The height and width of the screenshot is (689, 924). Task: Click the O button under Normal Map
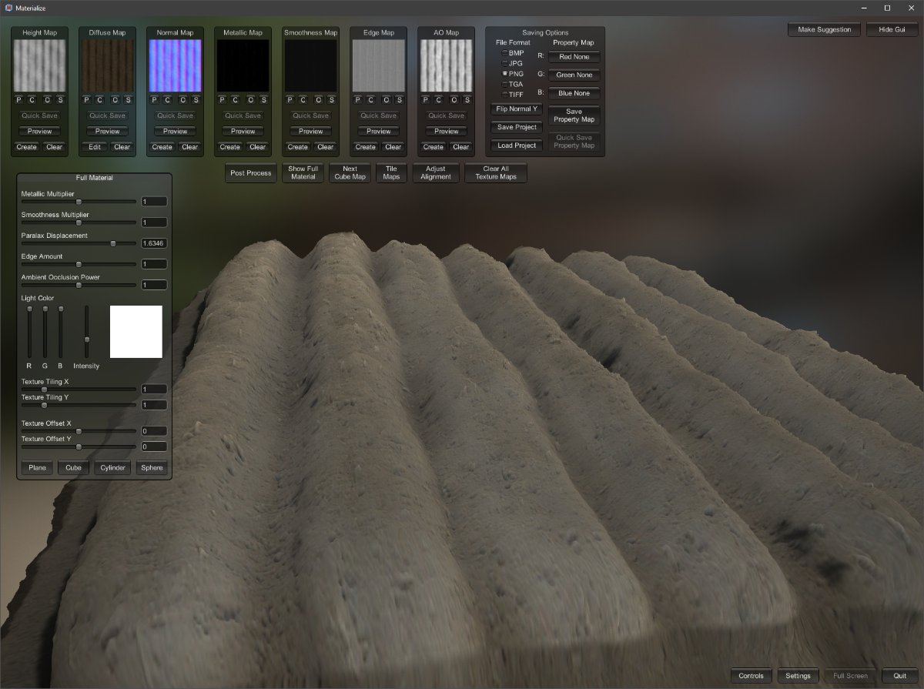pyautogui.click(x=183, y=100)
